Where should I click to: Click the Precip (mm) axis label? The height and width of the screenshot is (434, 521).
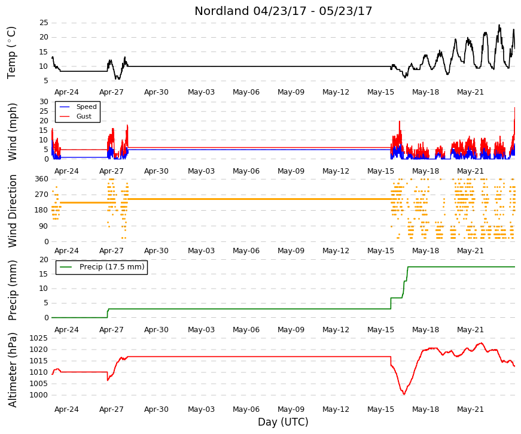click(12, 290)
